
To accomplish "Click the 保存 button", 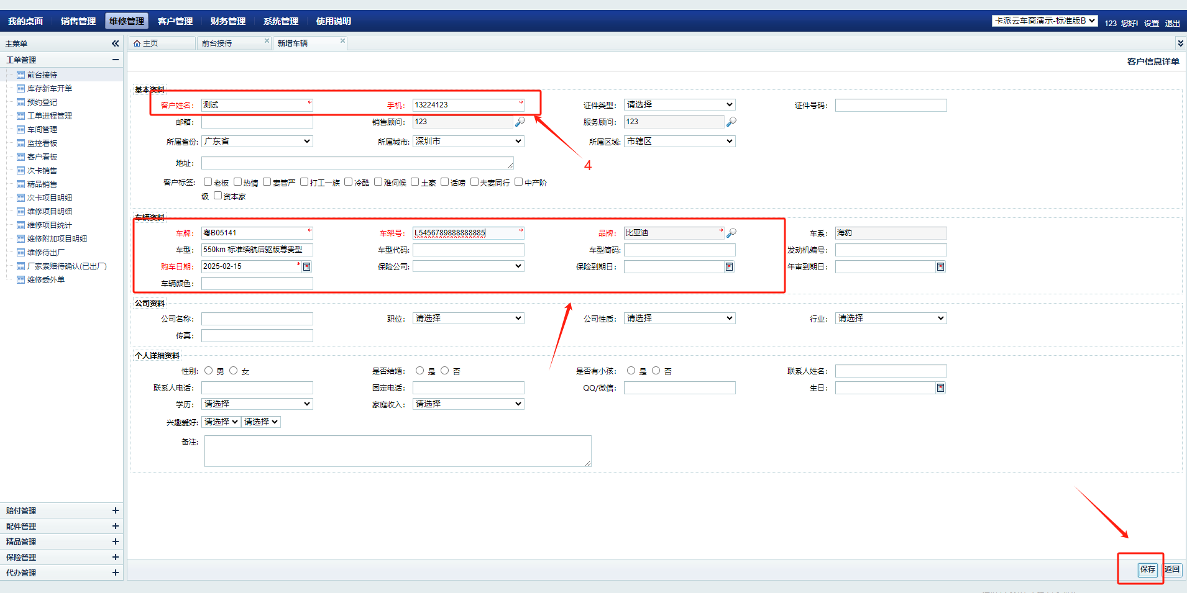I will tap(1147, 569).
